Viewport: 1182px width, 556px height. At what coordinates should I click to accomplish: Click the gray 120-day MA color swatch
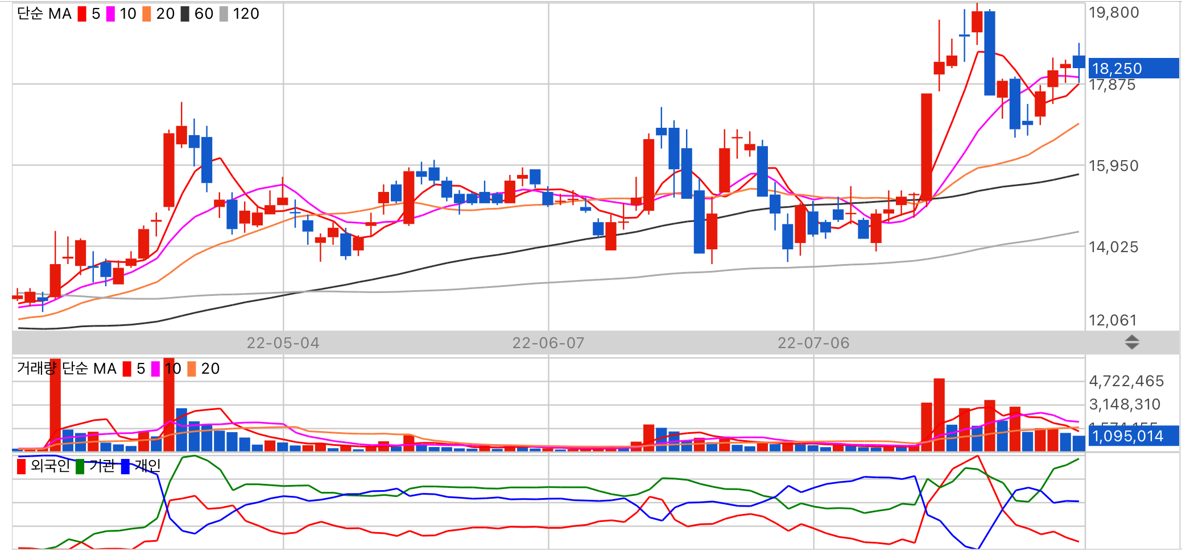click(224, 14)
